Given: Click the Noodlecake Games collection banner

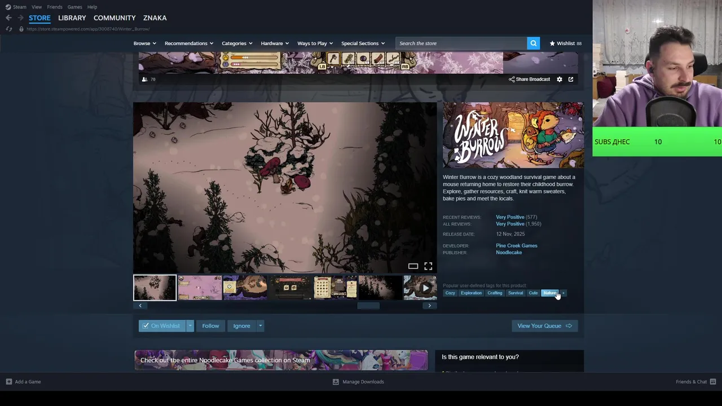Looking at the screenshot, I should tap(281, 360).
